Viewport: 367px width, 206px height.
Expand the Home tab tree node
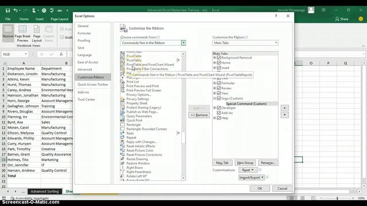[x=214, y=62]
